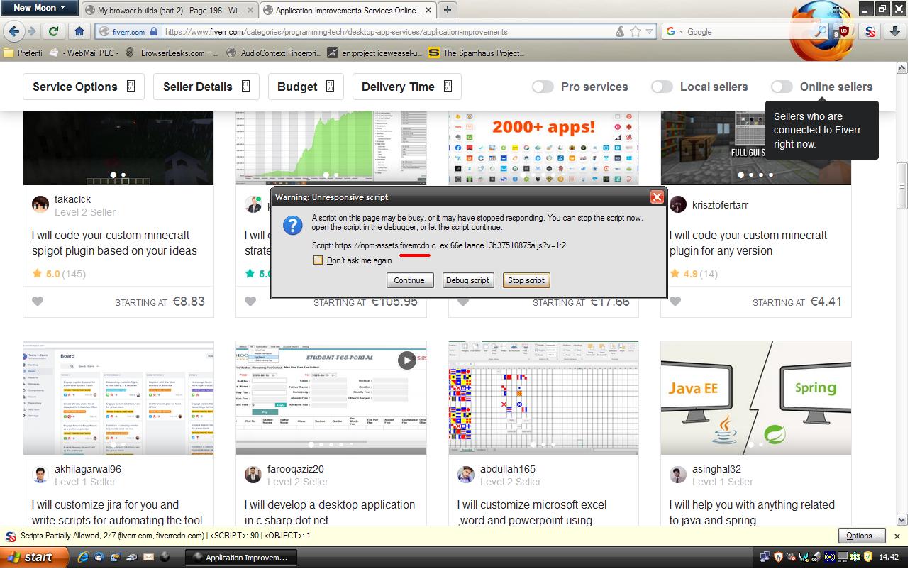The height and width of the screenshot is (569, 910).
Task: Open takacick's minecraft spigot plugin gig
Action: tap(114, 243)
